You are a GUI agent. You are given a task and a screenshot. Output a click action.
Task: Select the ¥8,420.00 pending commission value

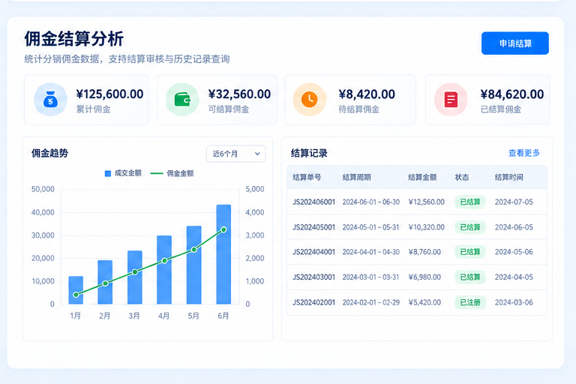[x=367, y=94]
